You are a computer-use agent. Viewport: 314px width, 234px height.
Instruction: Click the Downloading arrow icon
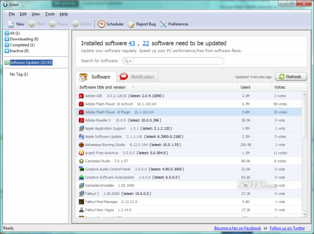(x=7, y=39)
